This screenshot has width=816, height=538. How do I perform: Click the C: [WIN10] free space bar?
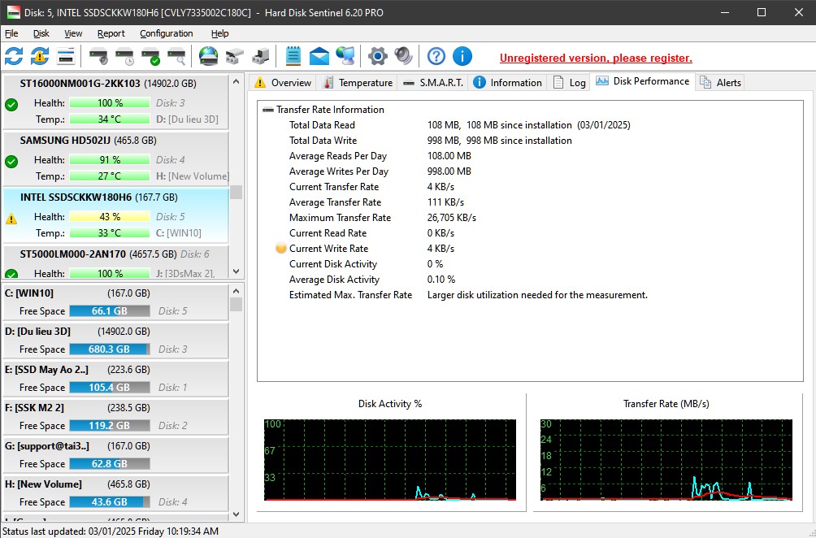(110, 311)
